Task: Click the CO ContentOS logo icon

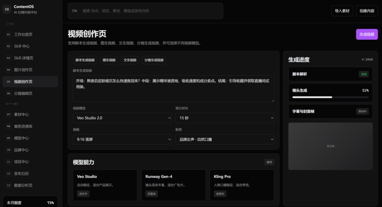Action: point(7,9)
